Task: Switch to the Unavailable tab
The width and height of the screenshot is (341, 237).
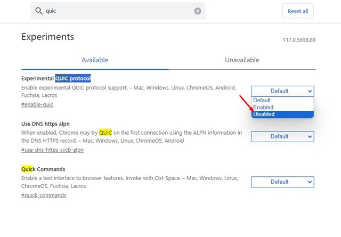Action: click(242, 60)
